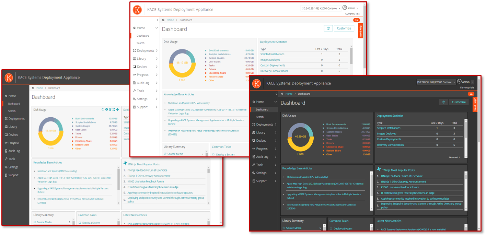Refresh the dashboard in the top light window
The image size is (486, 236).
(328, 28)
